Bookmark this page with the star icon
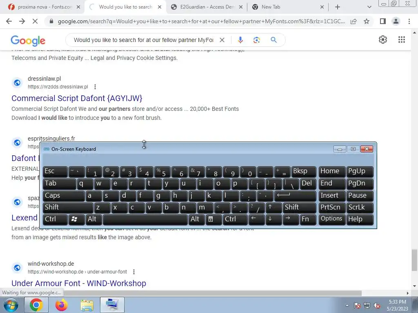Image resolution: width=418 pixels, height=313 pixels. pyautogui.click(x=367, y=21)
